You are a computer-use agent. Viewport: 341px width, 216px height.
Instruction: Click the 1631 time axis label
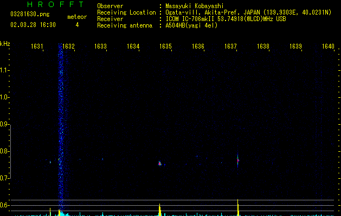(x=37, y=46)
